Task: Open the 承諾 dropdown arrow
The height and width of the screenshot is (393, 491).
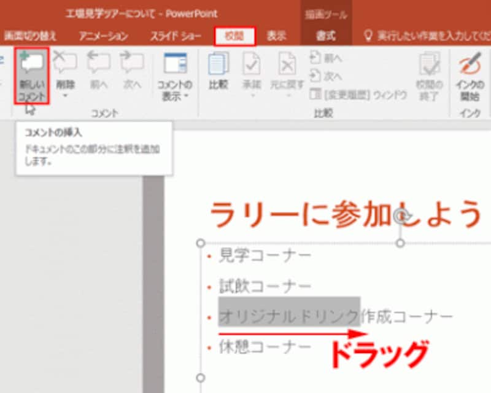Action: pos(252,96)
